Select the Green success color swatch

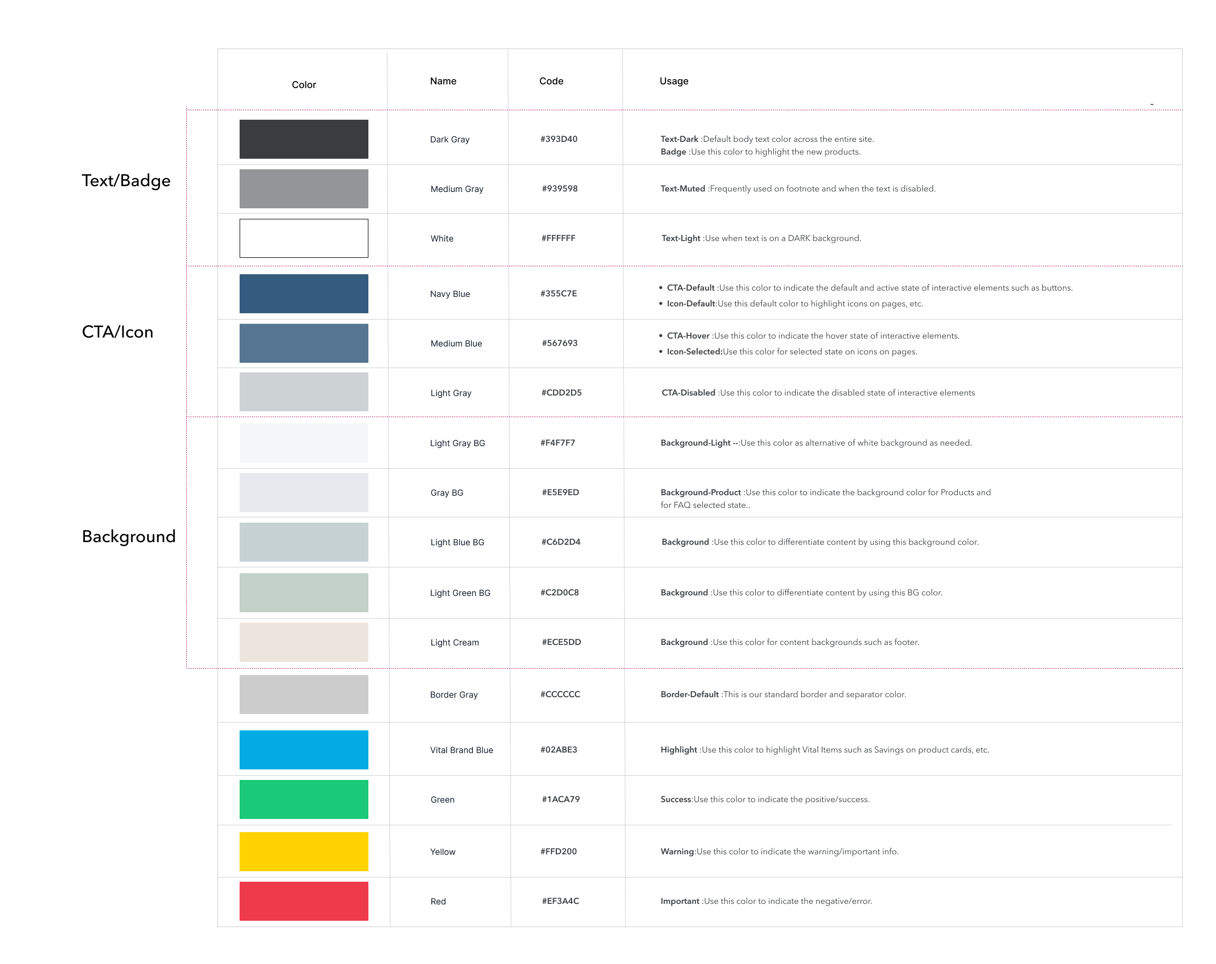(303, 799)
